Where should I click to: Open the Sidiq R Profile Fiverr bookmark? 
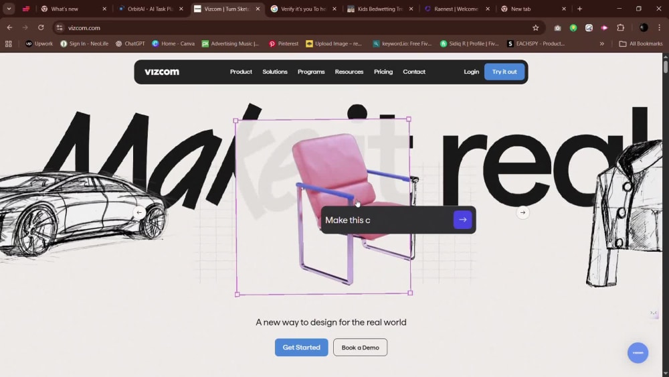470,44
